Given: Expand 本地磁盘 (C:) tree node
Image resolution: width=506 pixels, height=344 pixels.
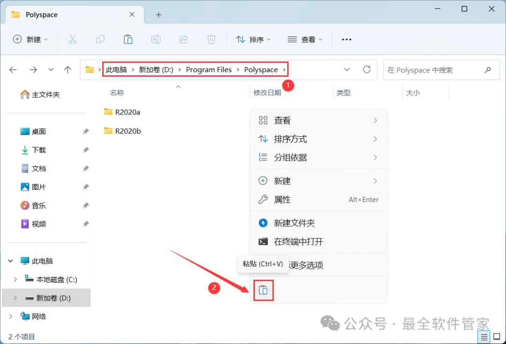Looking at the screenshot, I should tap(15, 279).
